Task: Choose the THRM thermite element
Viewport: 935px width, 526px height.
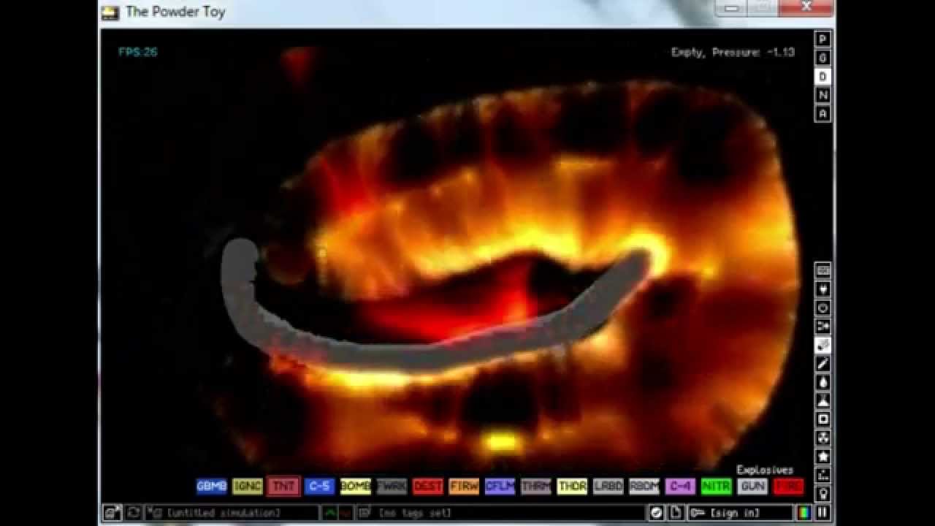Action: coord(536,486)
